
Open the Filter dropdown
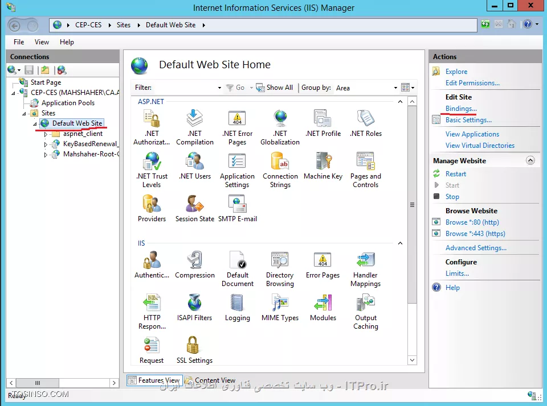tap(219, 88)
